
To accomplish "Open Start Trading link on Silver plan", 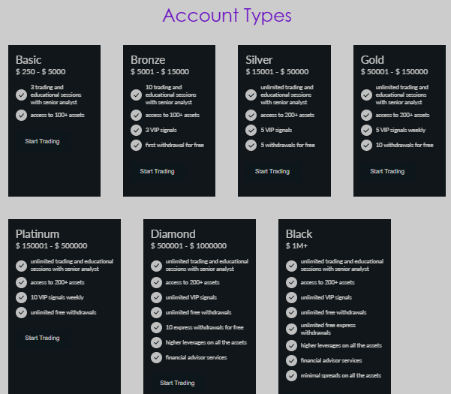I will pos(272,171).
